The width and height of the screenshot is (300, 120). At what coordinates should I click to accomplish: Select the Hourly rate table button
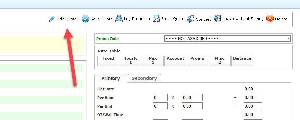point(131,61)
